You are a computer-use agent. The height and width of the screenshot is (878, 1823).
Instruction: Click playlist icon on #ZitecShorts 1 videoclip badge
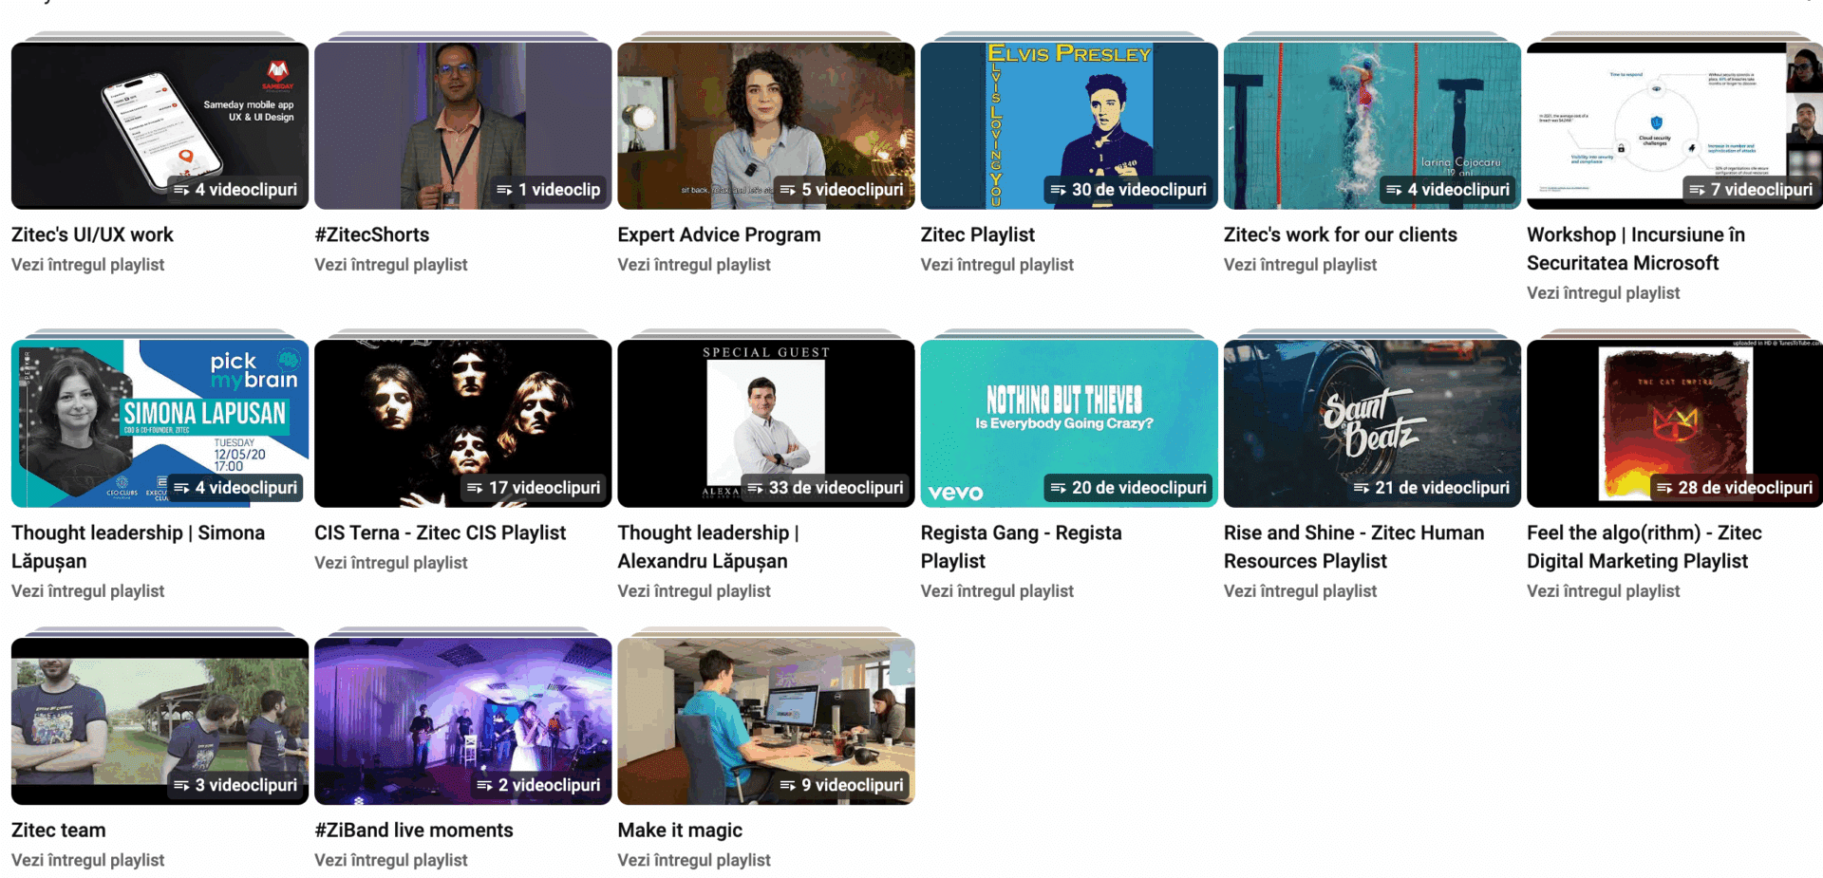504,191
